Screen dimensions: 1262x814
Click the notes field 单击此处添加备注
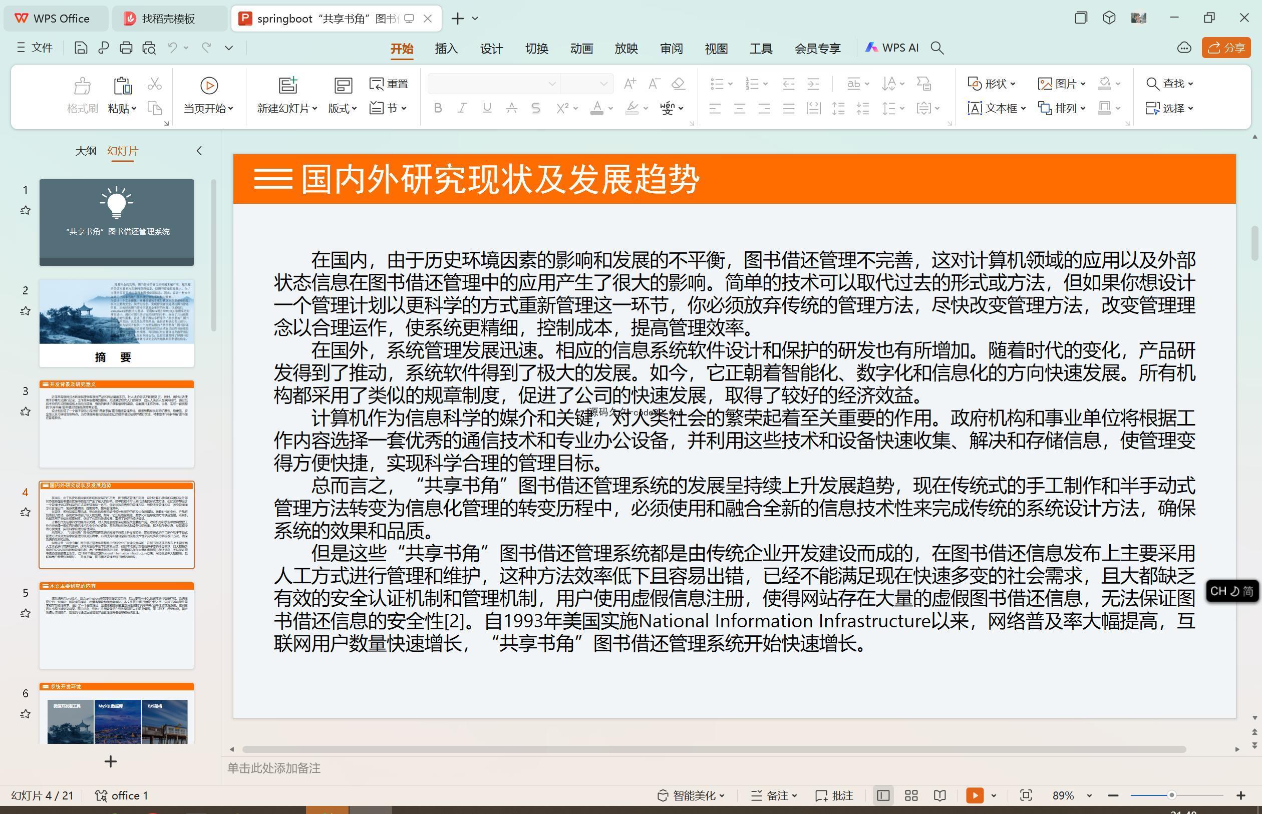[x=274, y=768]
